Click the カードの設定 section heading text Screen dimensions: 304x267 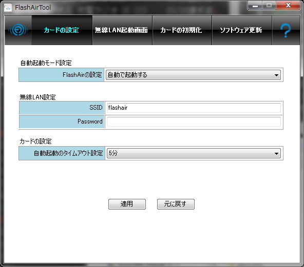pos(35,141)
